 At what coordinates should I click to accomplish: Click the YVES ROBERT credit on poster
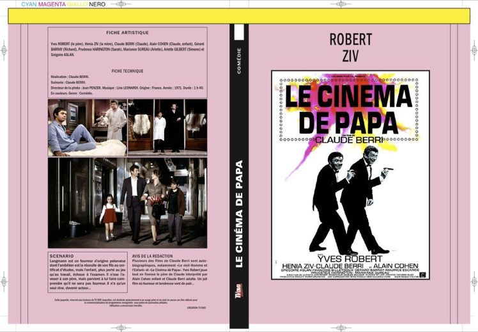tap(350, 259)
